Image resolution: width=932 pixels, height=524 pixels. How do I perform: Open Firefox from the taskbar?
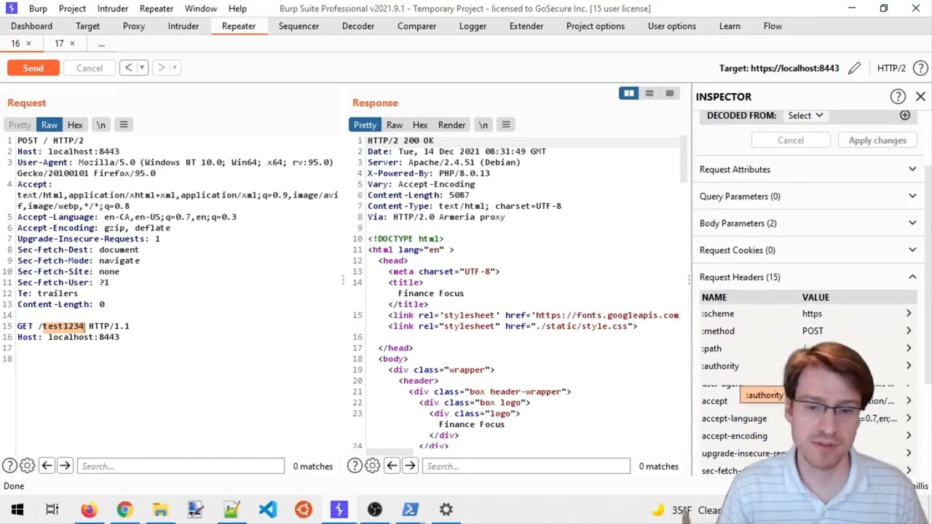coord(89,509)
